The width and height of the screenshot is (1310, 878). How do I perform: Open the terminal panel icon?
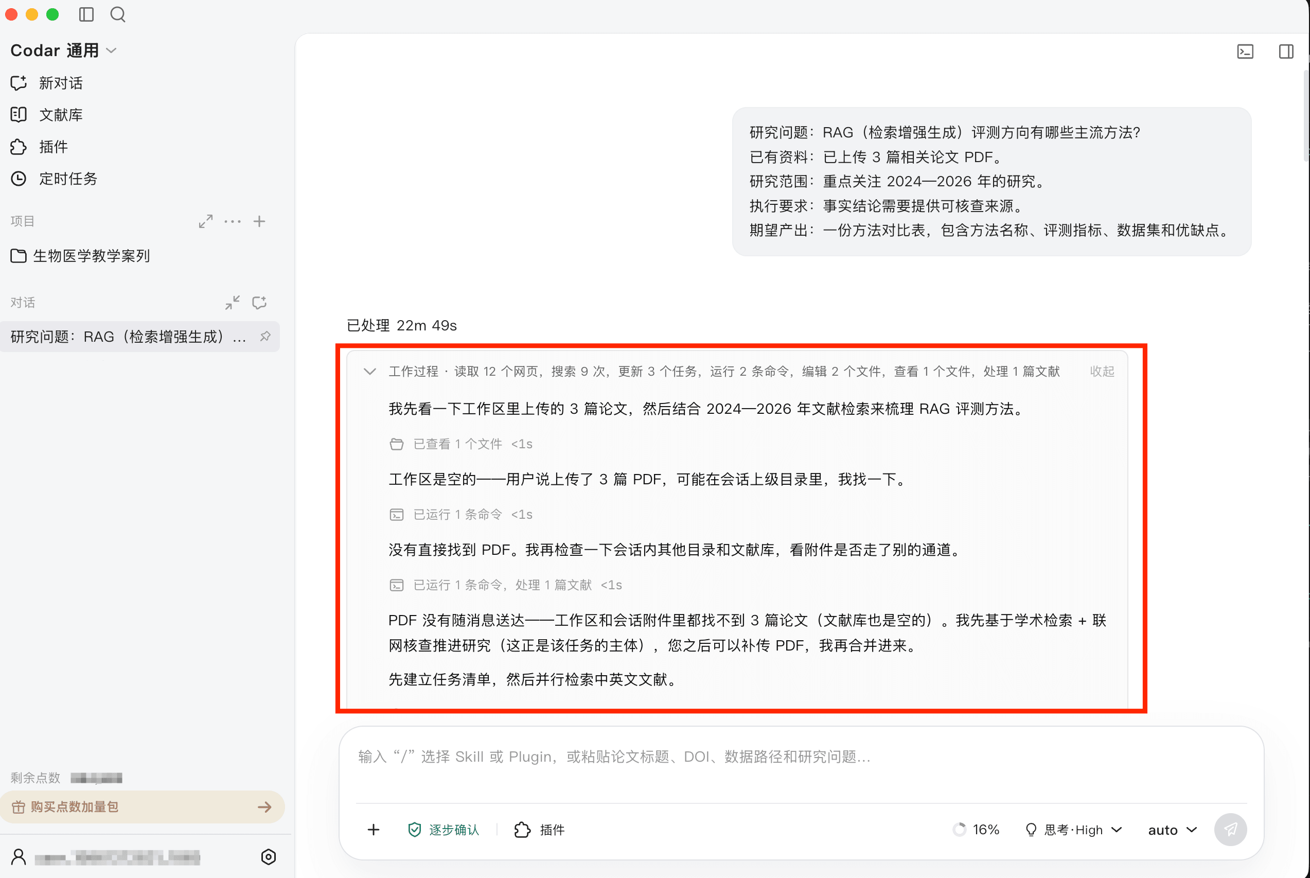pos(1245,51)
